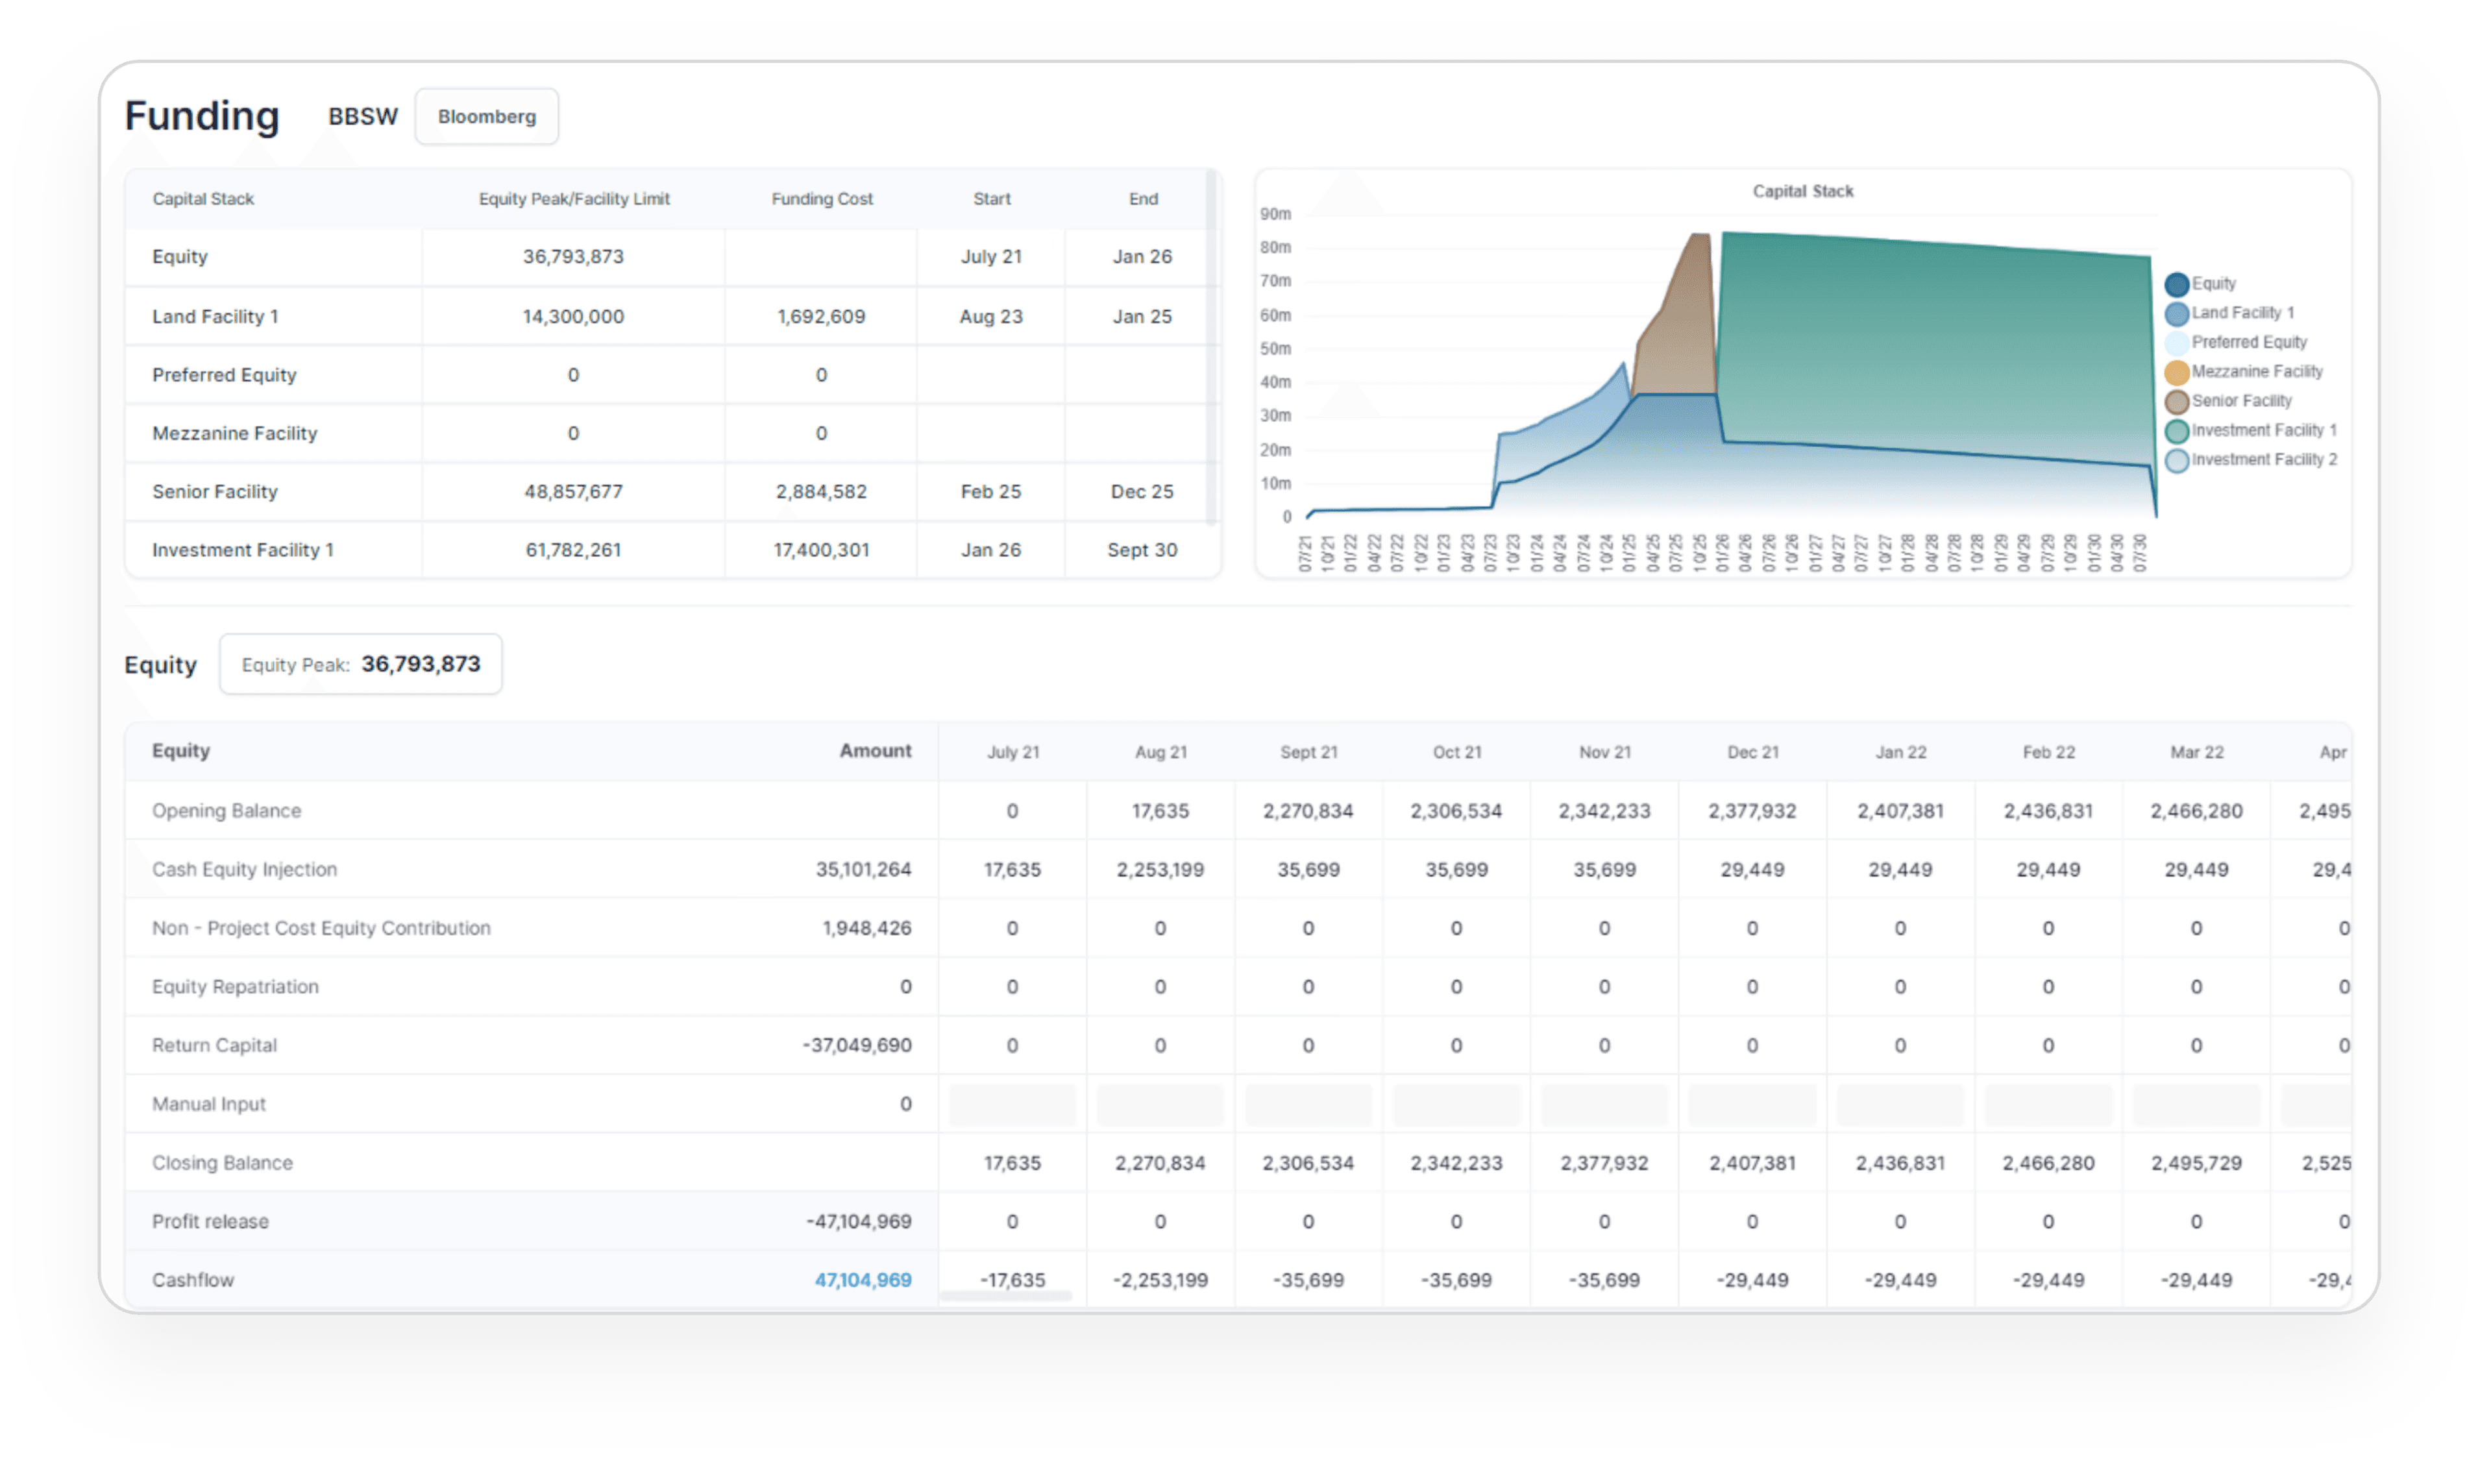The height and width of the screenshot is (1466, 2478).
Task: Select the Preferred Equity row label
Action: point(225,374)
